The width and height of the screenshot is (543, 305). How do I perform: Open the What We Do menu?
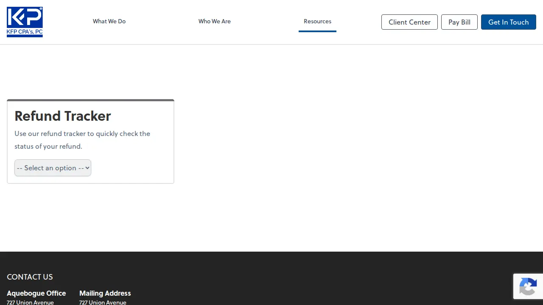coord(109,21)
